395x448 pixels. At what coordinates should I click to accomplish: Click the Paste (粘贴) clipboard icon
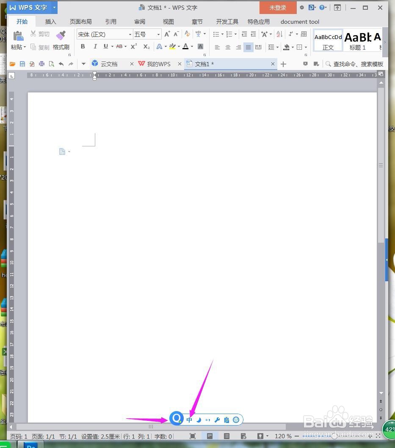click(19, 36)
